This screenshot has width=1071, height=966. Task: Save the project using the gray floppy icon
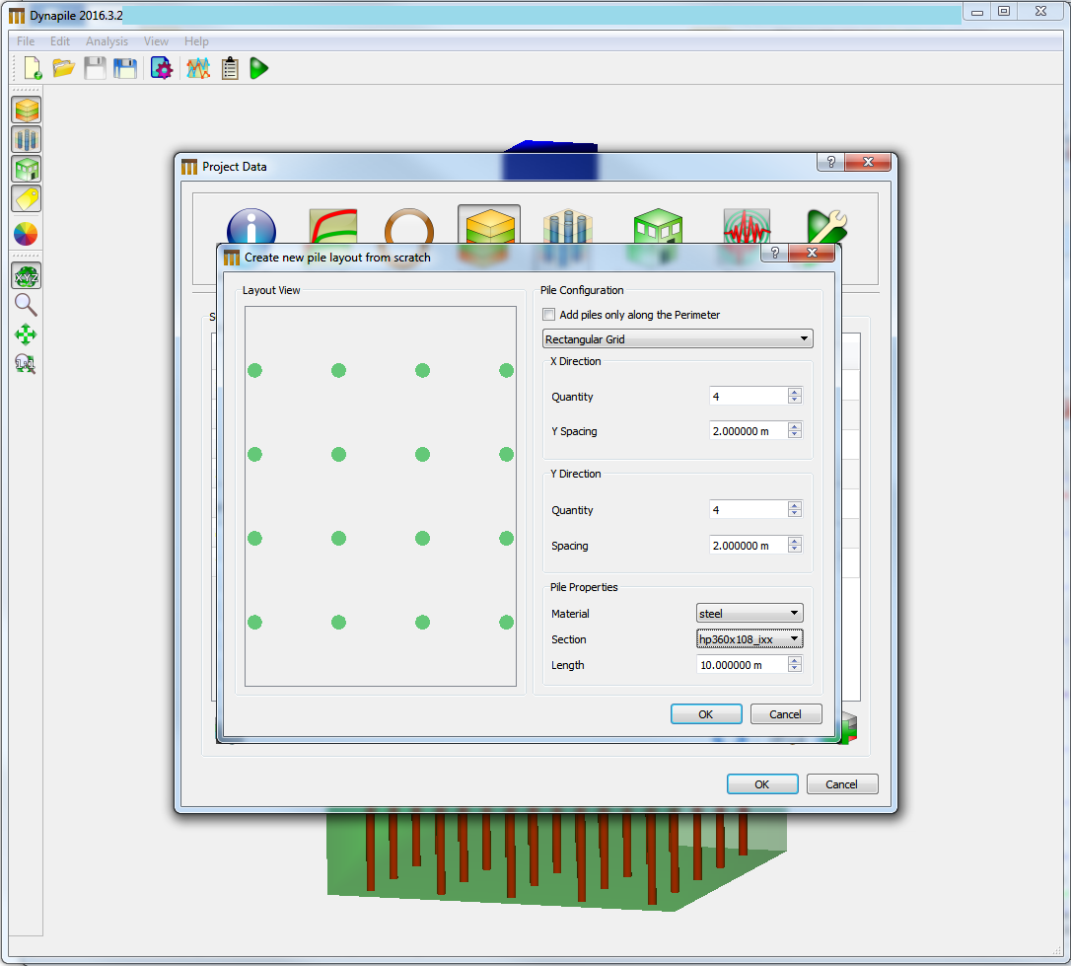(x=95, y=68)
